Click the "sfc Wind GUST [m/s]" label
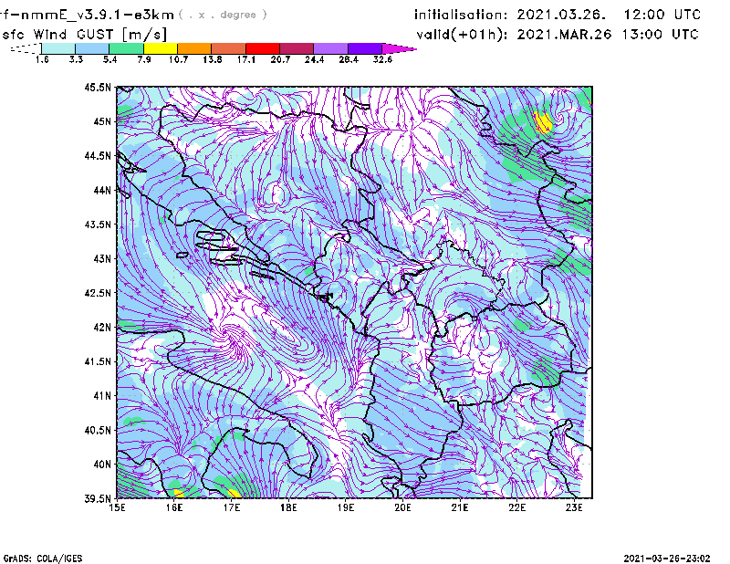Viewport: 730px width, 564px height. pos(85,35)
